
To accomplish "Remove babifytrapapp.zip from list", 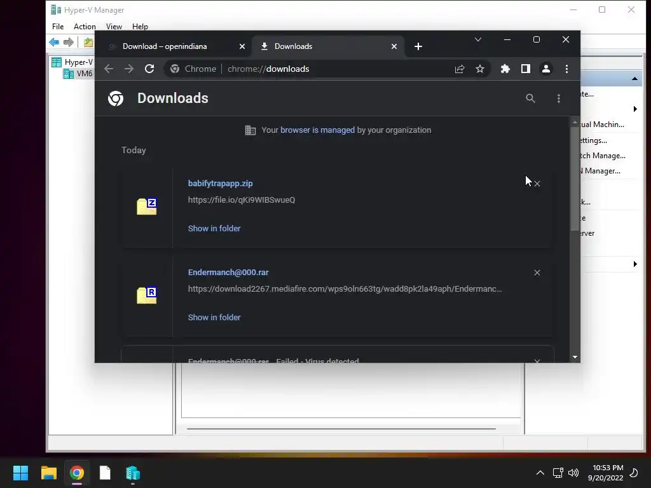I will pos(537,184).
